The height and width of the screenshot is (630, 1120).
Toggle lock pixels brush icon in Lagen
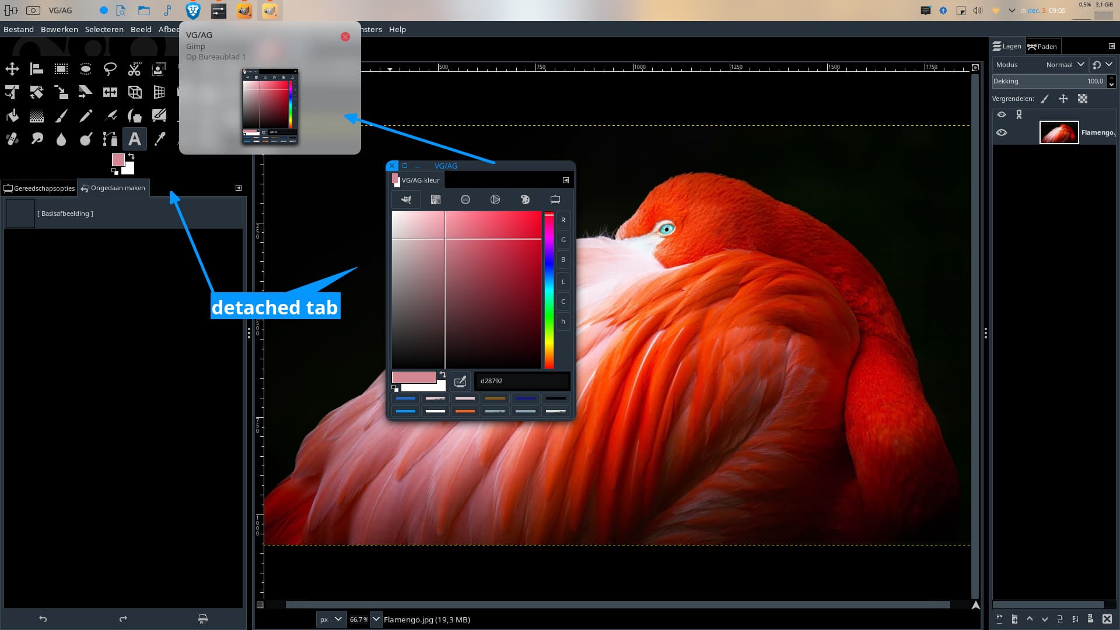(1045, 99)
